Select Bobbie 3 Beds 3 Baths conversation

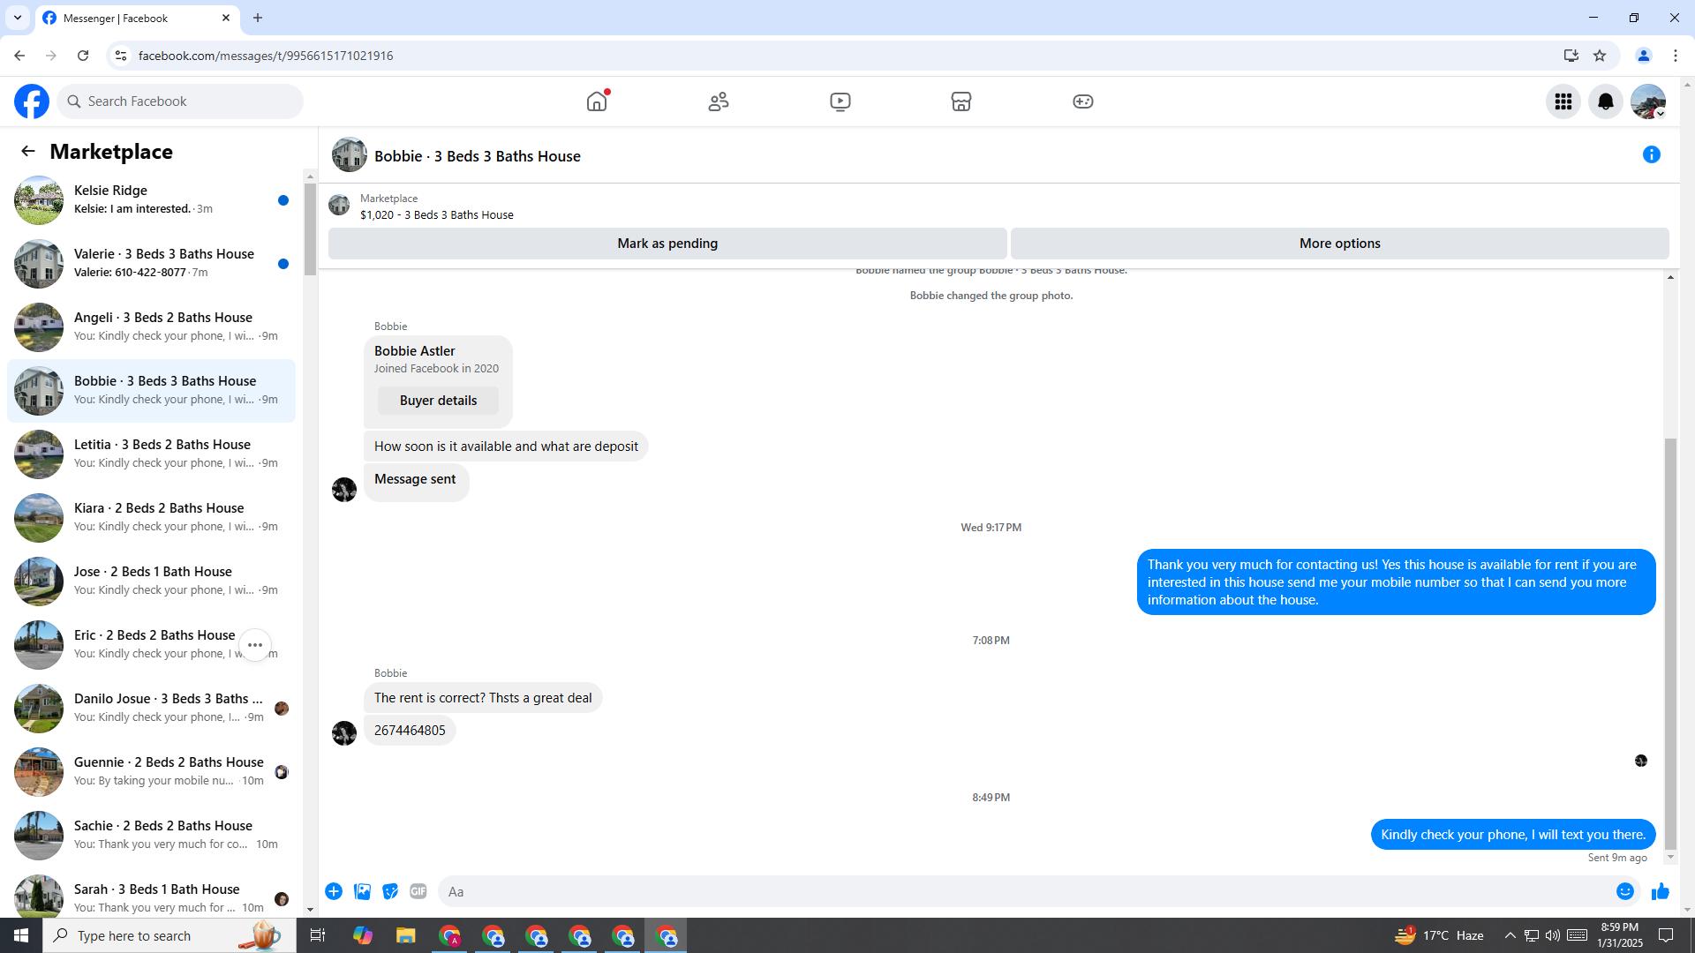(151, 391)
